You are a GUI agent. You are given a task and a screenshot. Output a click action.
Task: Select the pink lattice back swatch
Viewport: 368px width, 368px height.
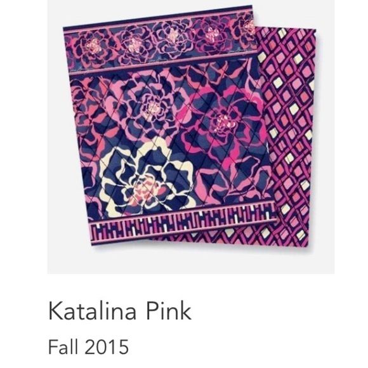point(289,136)
